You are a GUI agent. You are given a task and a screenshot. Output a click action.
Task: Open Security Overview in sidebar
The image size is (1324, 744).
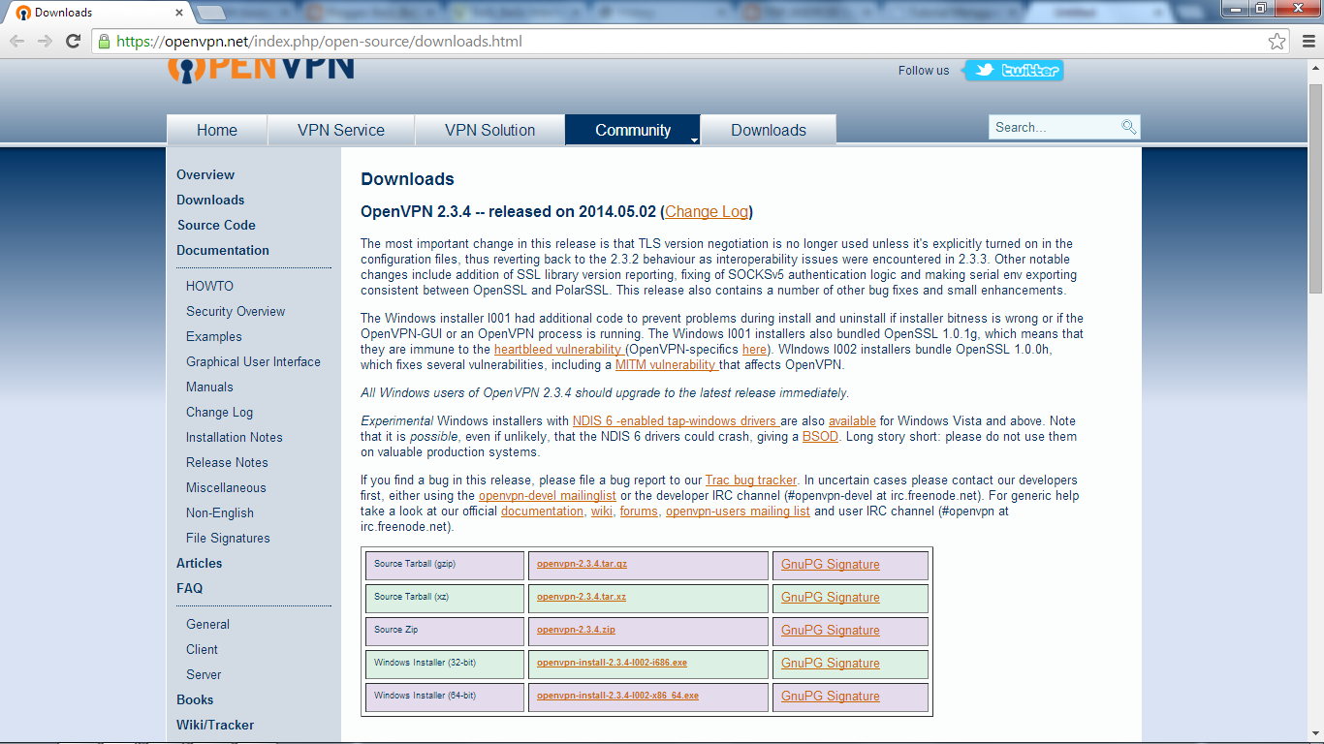(x=236, y=311)
